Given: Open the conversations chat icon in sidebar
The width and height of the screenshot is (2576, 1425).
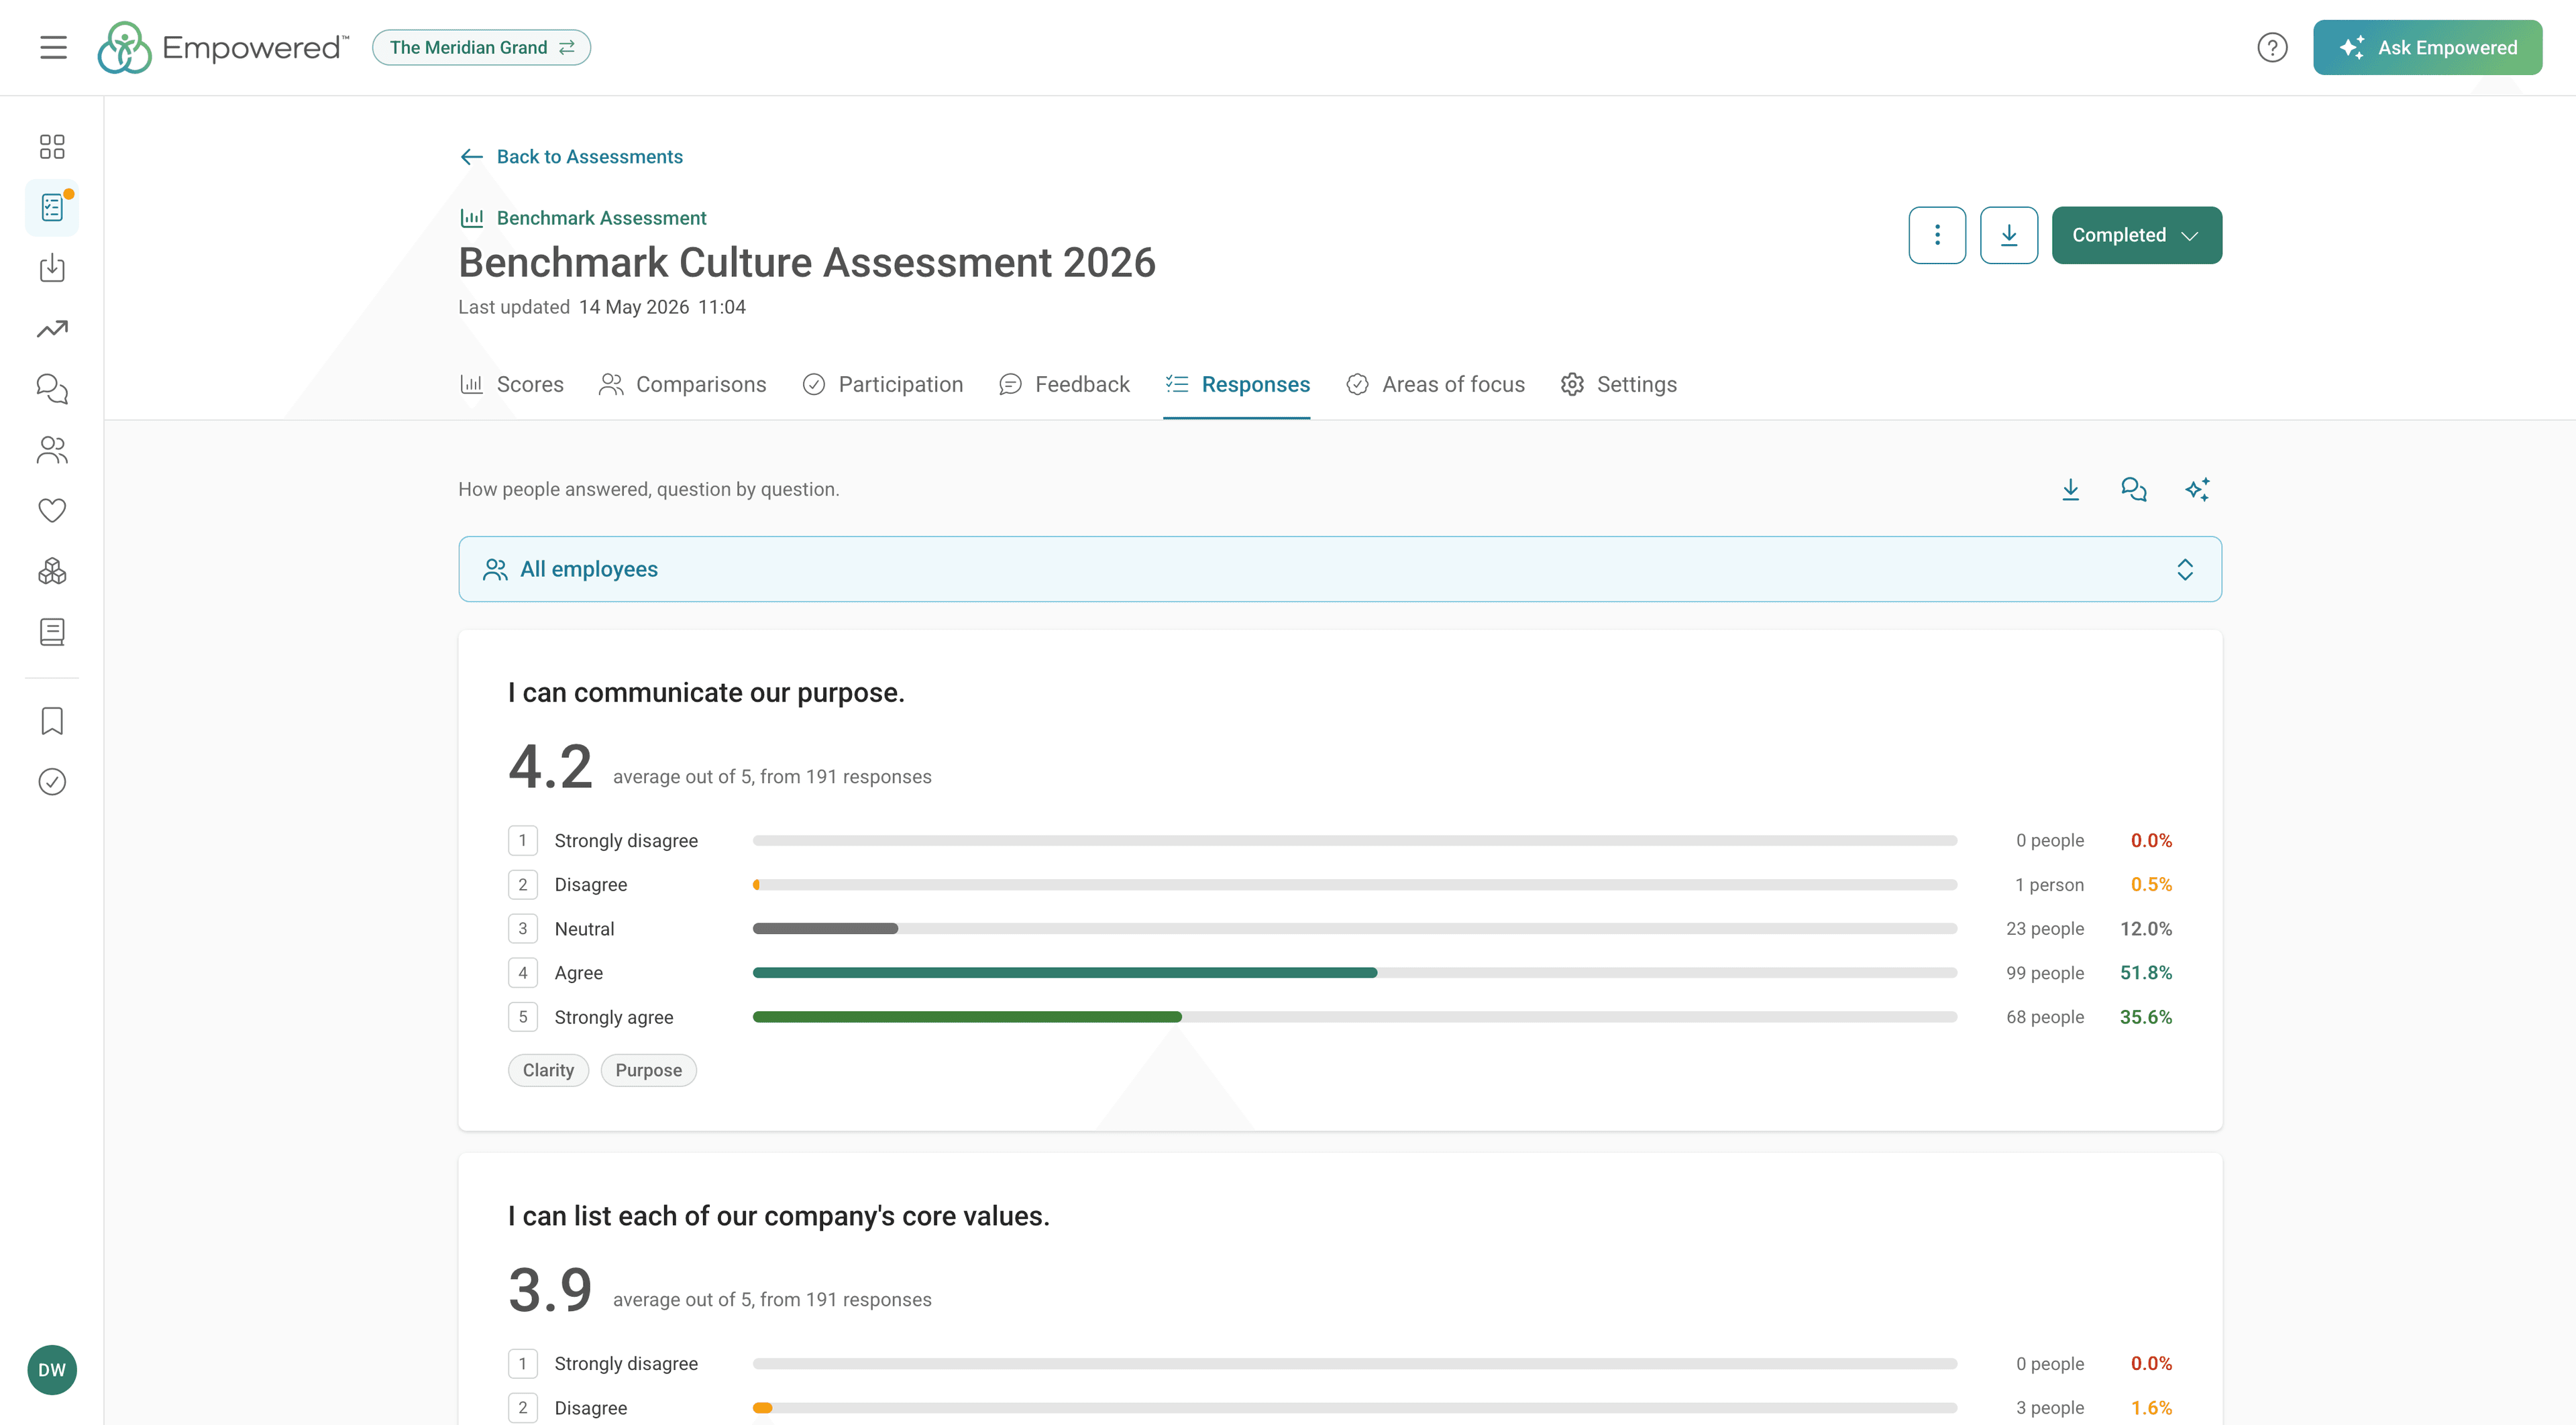Looking at the screenshot, I should (52, 389).
